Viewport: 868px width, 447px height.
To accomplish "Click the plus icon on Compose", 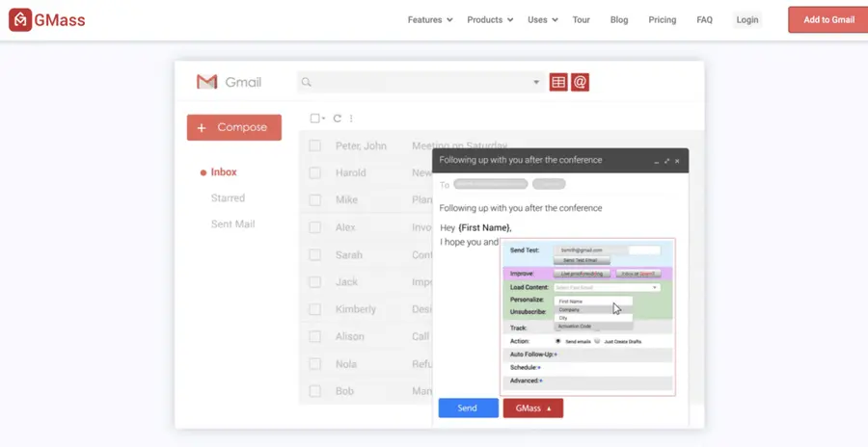I will [x=202, y=128].
